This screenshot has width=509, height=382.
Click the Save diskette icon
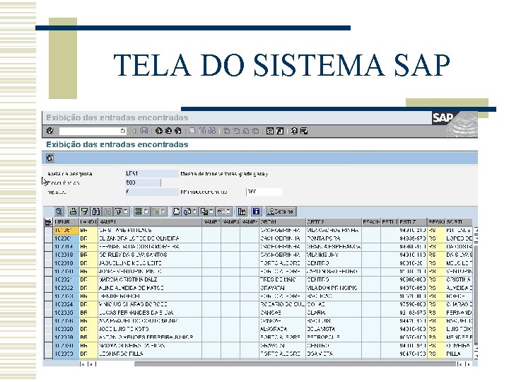[x=144, y=131]
